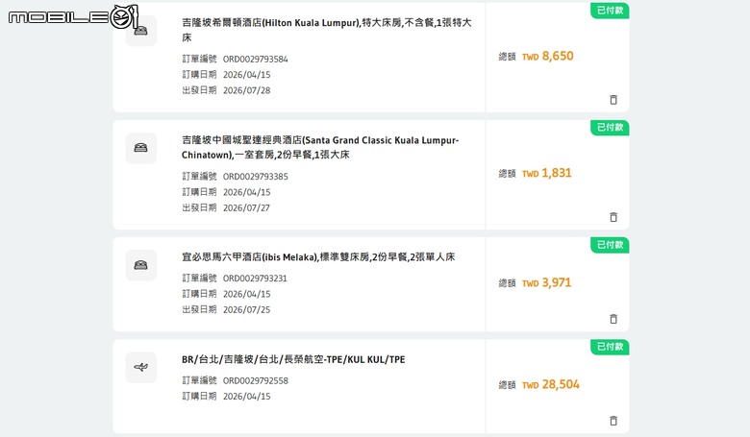Select order number ORD0029792558
The image size is (750, 437).
coord(256,380)
